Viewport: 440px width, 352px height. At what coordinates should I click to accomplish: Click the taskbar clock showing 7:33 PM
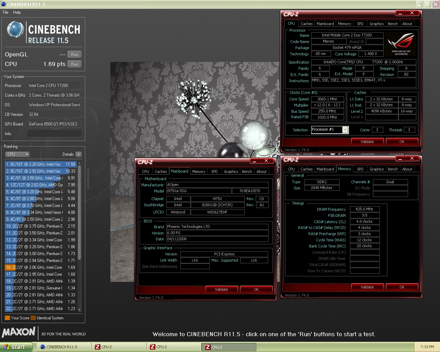point(427,347)
